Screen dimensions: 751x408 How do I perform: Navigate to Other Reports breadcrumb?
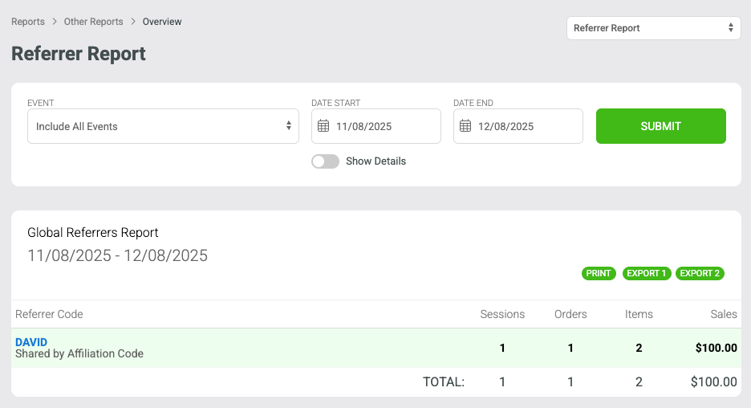pyautogui.click(x=93, y=22)
